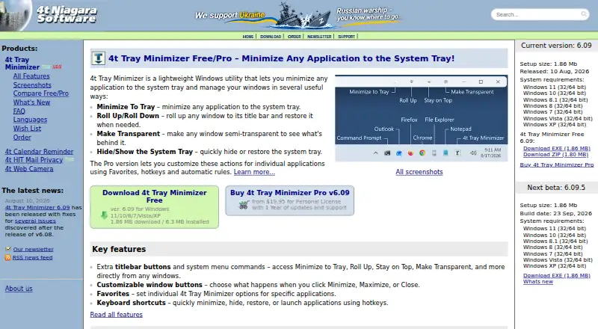Viewport: 598px width, 329px height.
Task: Click the Next beta: 6.09.5 heading
Action: click(556, 188)
